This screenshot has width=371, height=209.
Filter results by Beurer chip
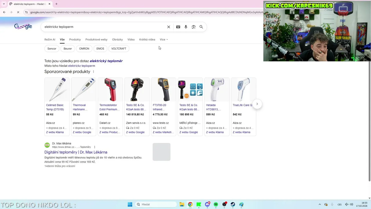[x=68, y=48]
